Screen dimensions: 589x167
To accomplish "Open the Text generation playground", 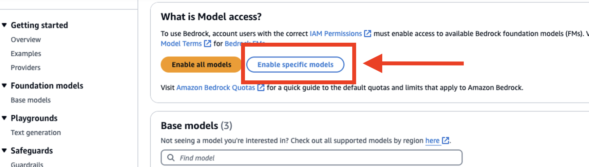I will point(36,133).
